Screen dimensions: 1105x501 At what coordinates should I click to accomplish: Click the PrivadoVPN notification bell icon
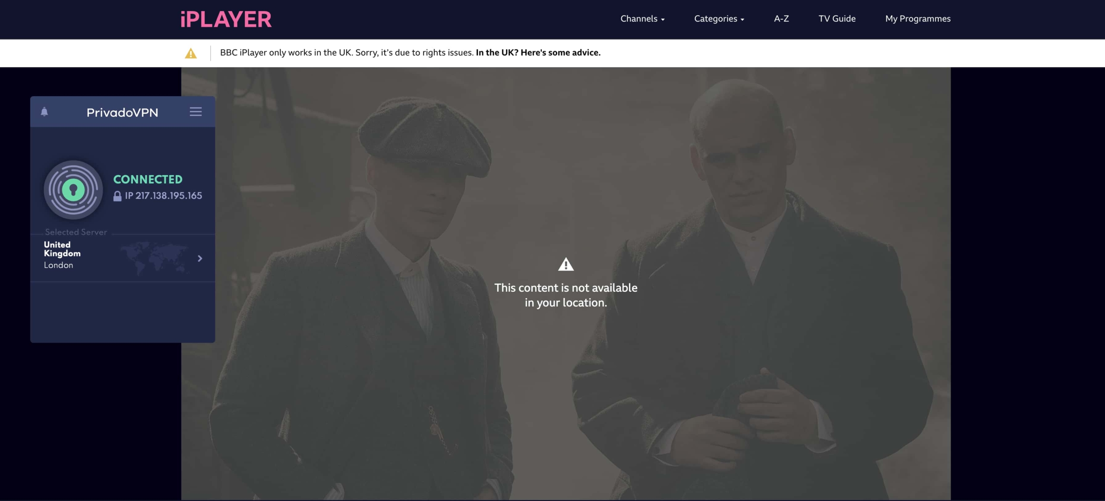pyautogui.click(x=44, y=111)
